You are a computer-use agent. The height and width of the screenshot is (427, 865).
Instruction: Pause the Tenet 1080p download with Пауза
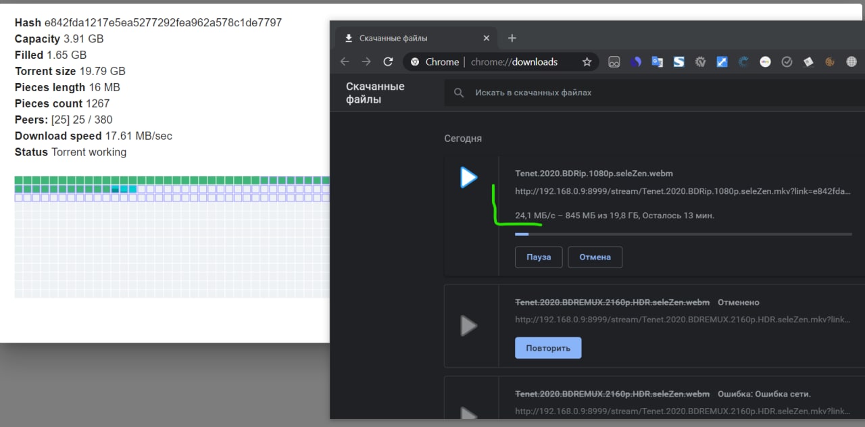(x=539, y=257)
